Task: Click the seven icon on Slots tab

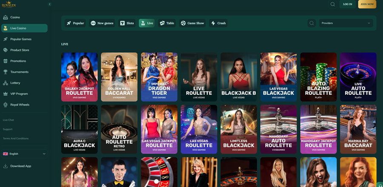Action: (x=123, y=23)
